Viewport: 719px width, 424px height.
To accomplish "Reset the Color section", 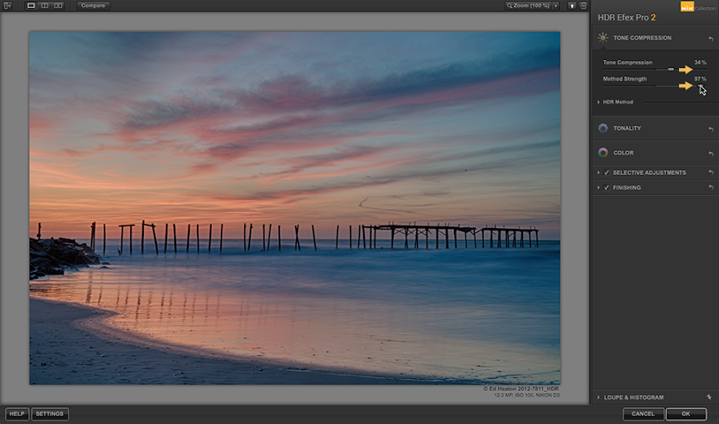I will tap(710, 153).
